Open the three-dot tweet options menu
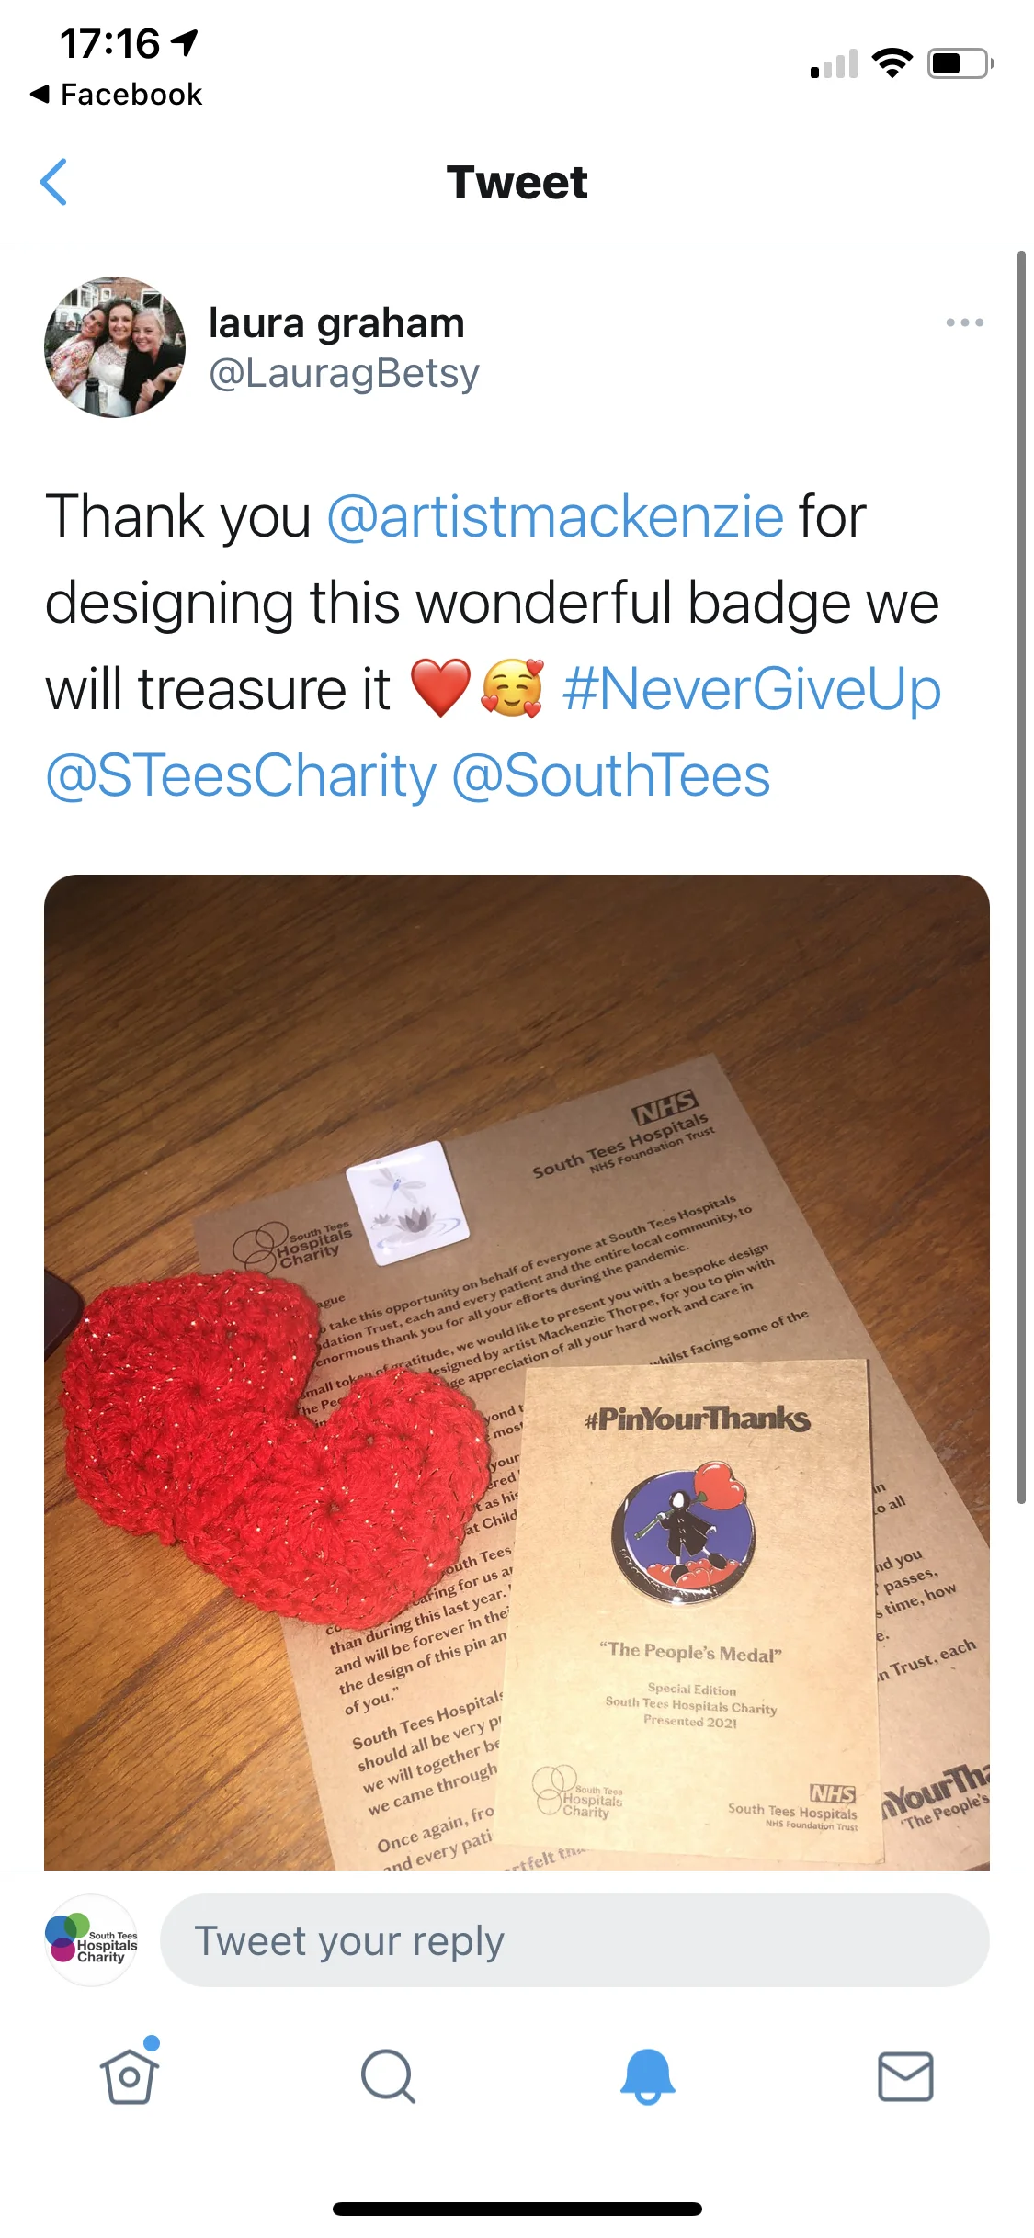 point(965,322)
